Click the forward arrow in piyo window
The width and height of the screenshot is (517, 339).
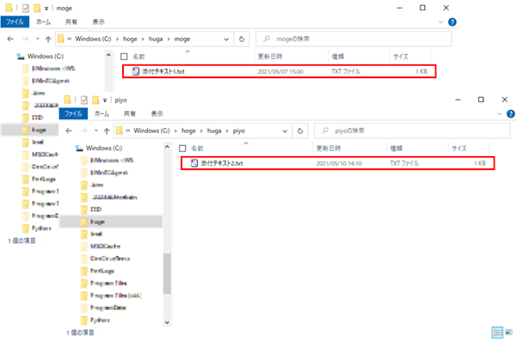(83, 130)
